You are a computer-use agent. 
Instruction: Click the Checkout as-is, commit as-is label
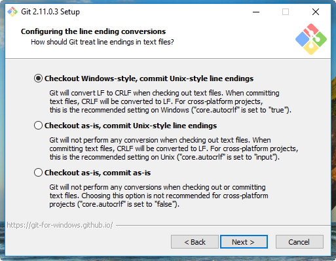(98, 173)
